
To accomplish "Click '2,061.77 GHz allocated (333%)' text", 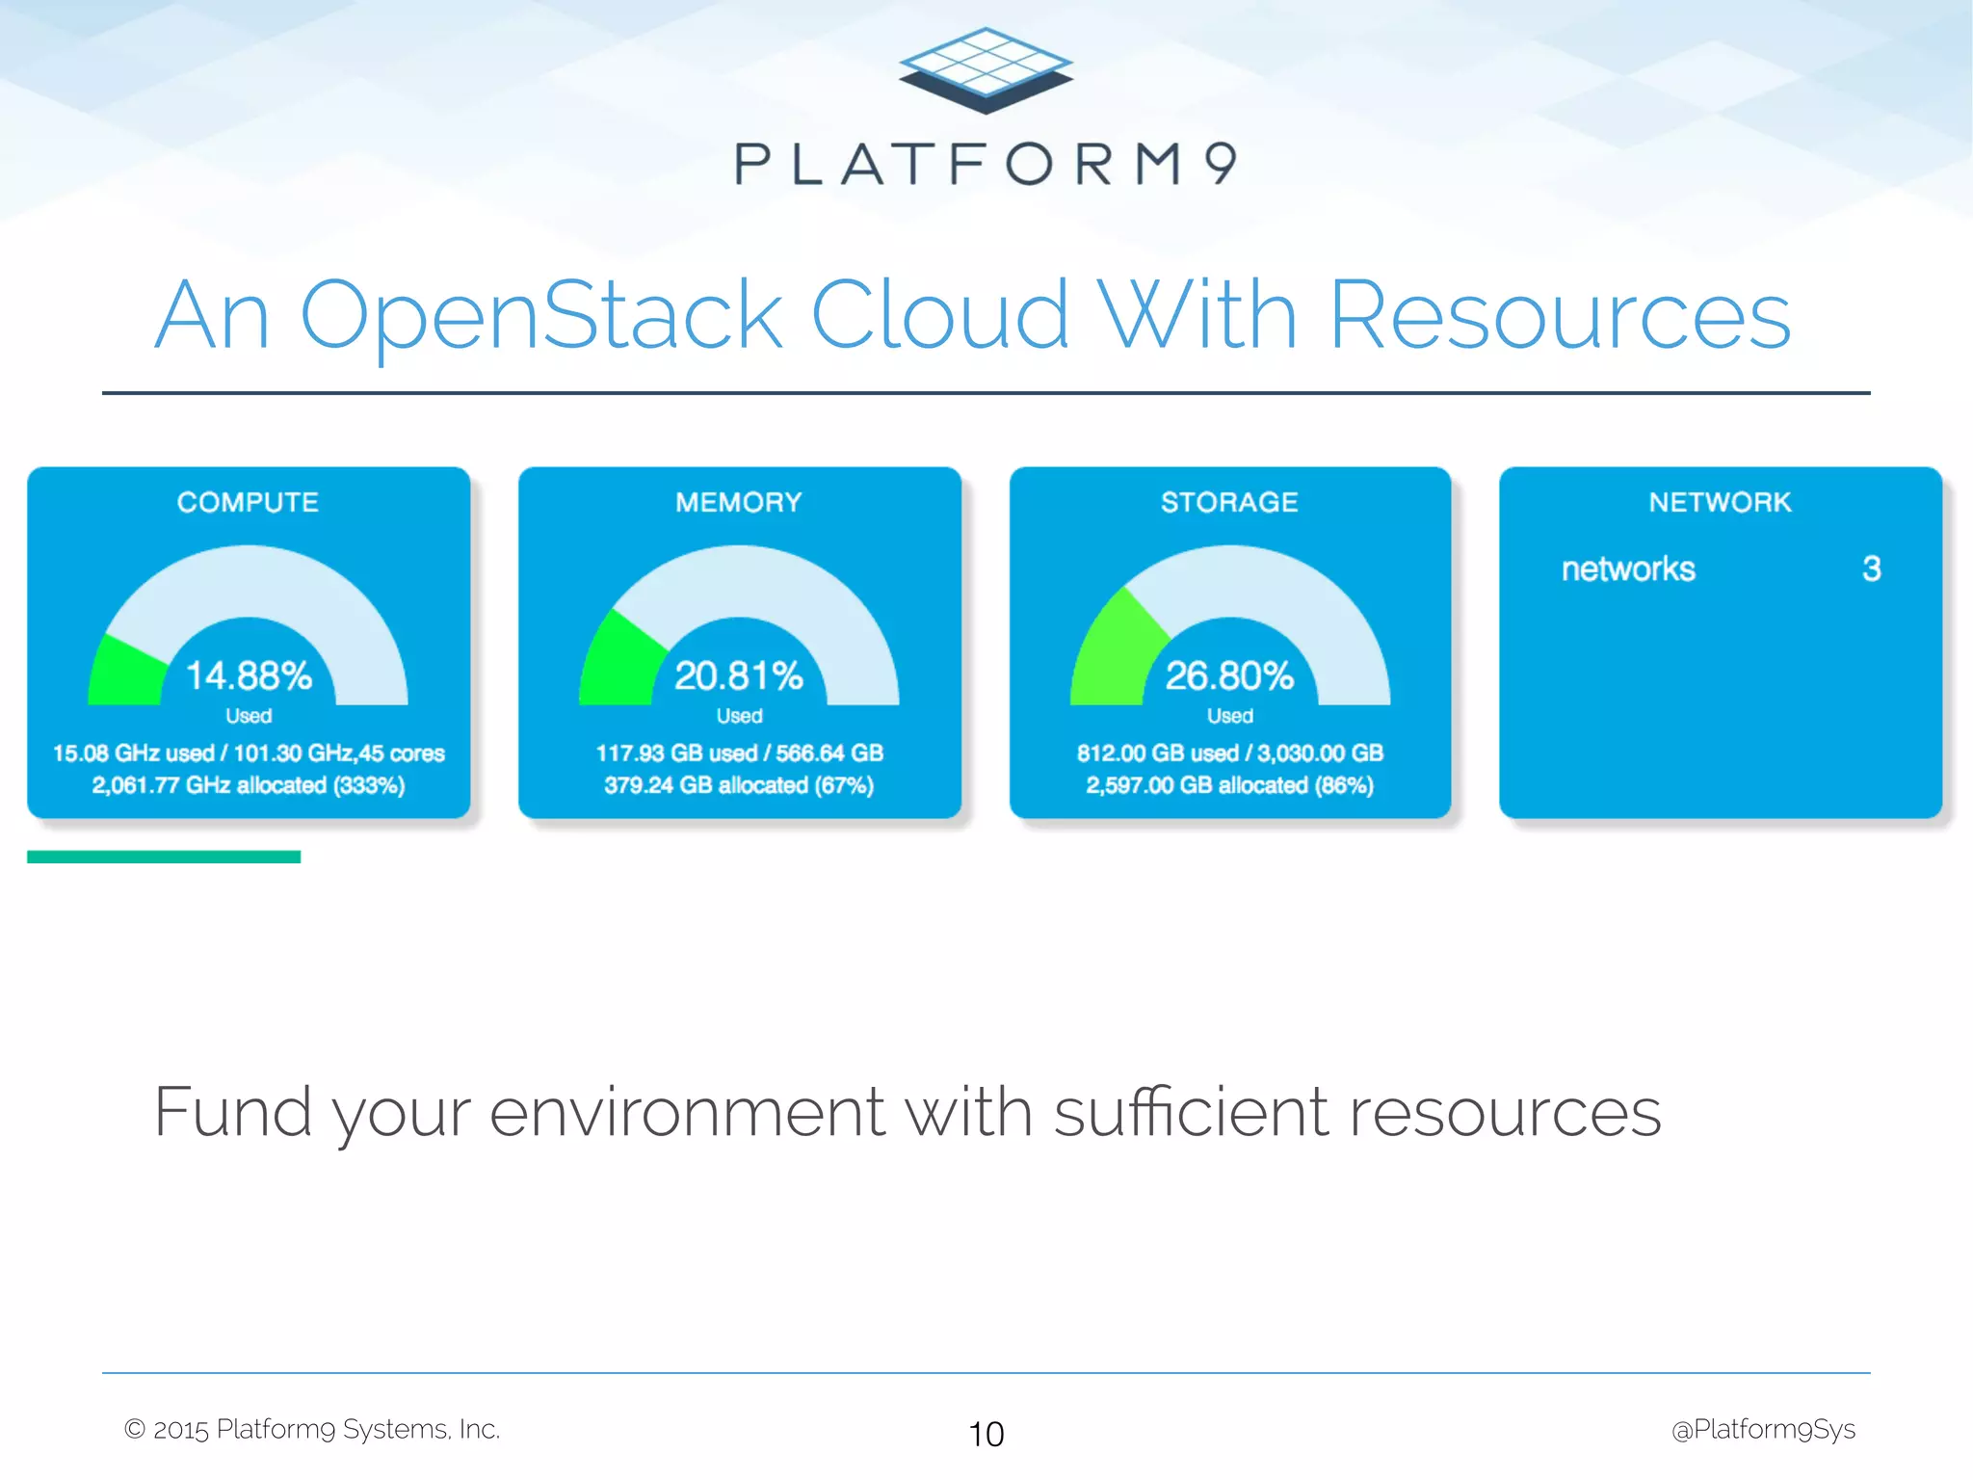I will click(x=249, y=785).
